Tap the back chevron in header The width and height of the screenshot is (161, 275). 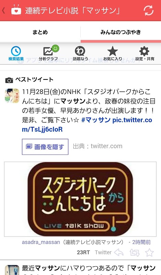tap(3, 11)
